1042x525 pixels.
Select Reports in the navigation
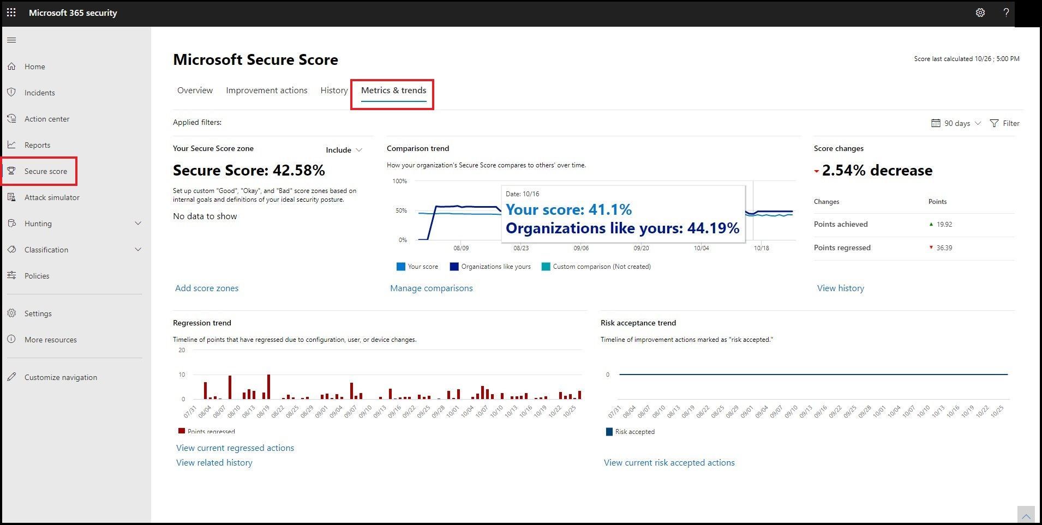tap(37, 144)
